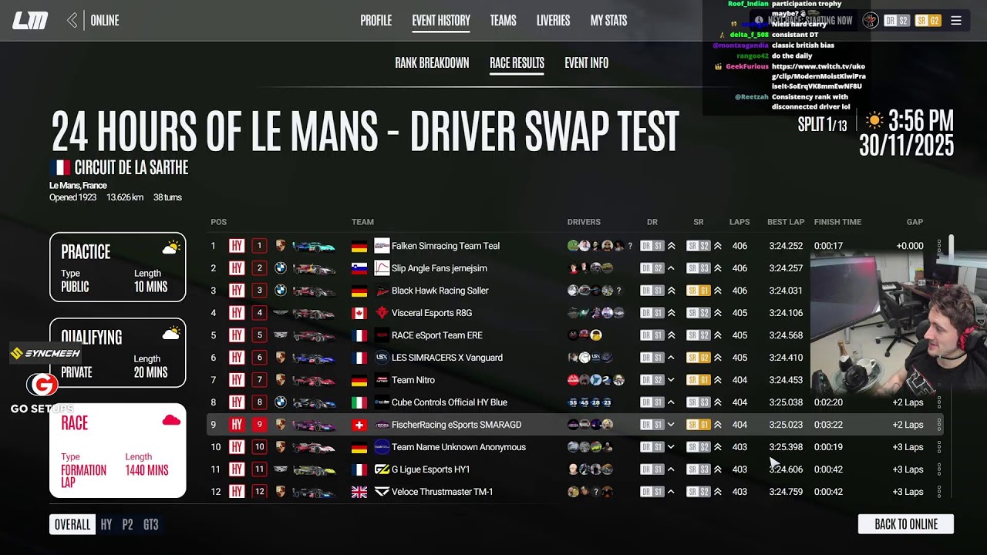
Task: Click the Porsche logo in the Falken Simracing row
Action: pos(281,246)
